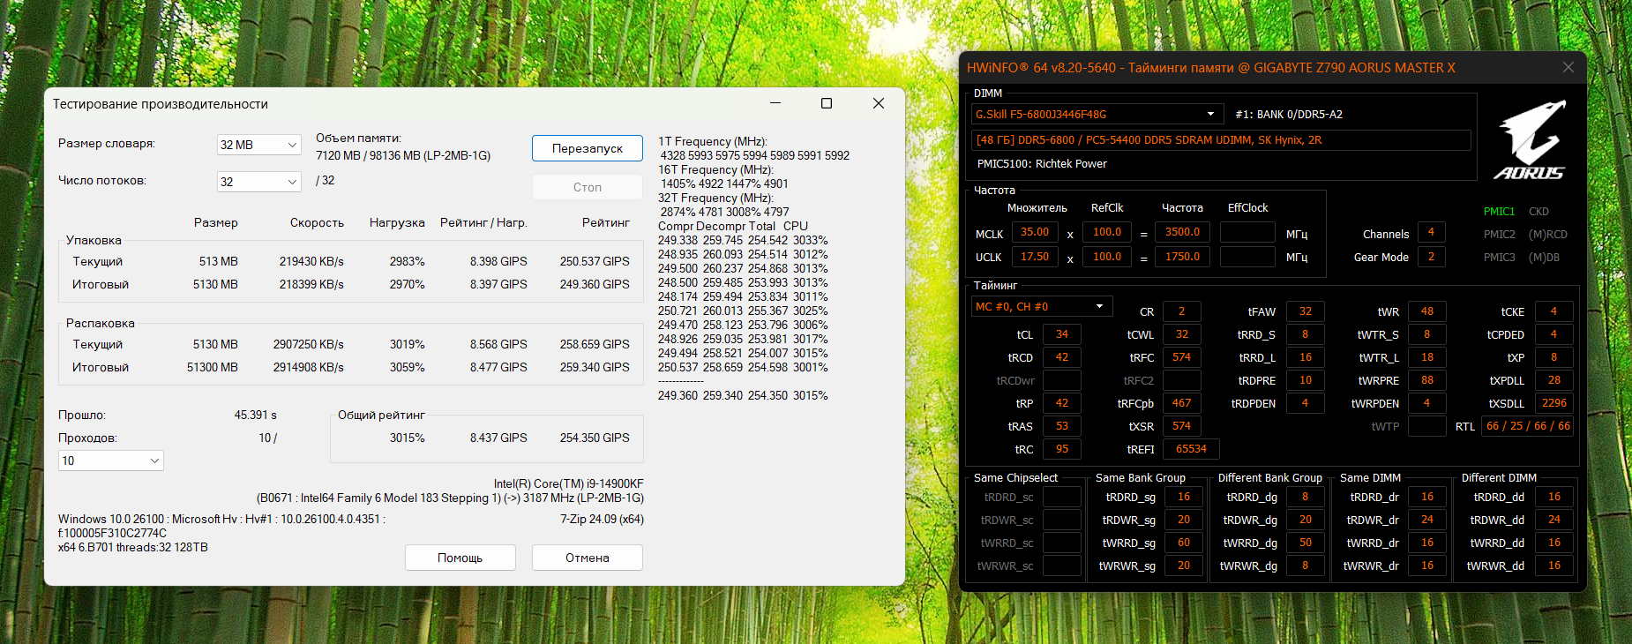Click the tRFCpb value 467

point(1182,403)
